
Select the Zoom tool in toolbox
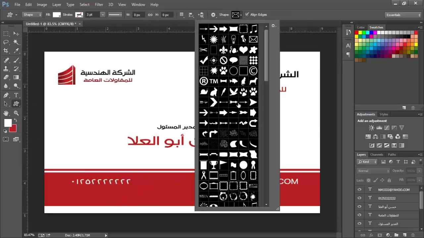pyautogui.click(x=16, y=113)
